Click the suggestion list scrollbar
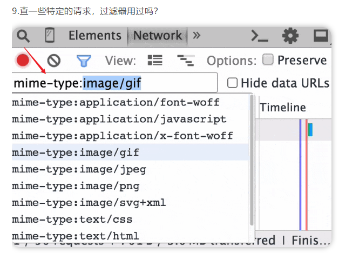The image size is (359, 259). click(x=252, y=160)
